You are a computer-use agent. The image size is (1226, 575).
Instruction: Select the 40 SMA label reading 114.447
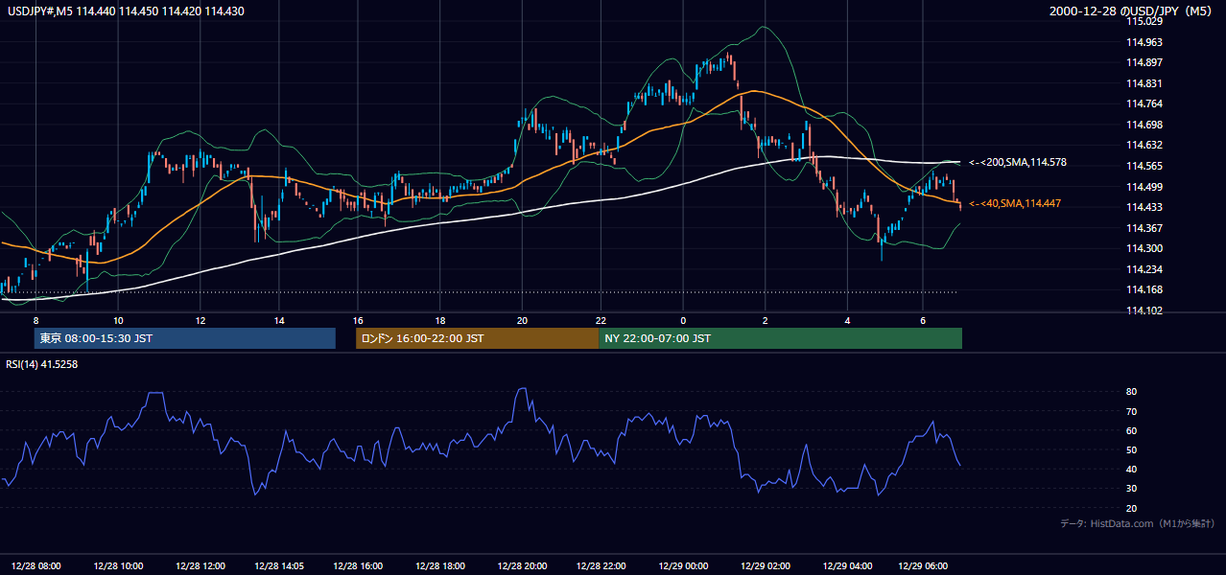point(1015,203)
